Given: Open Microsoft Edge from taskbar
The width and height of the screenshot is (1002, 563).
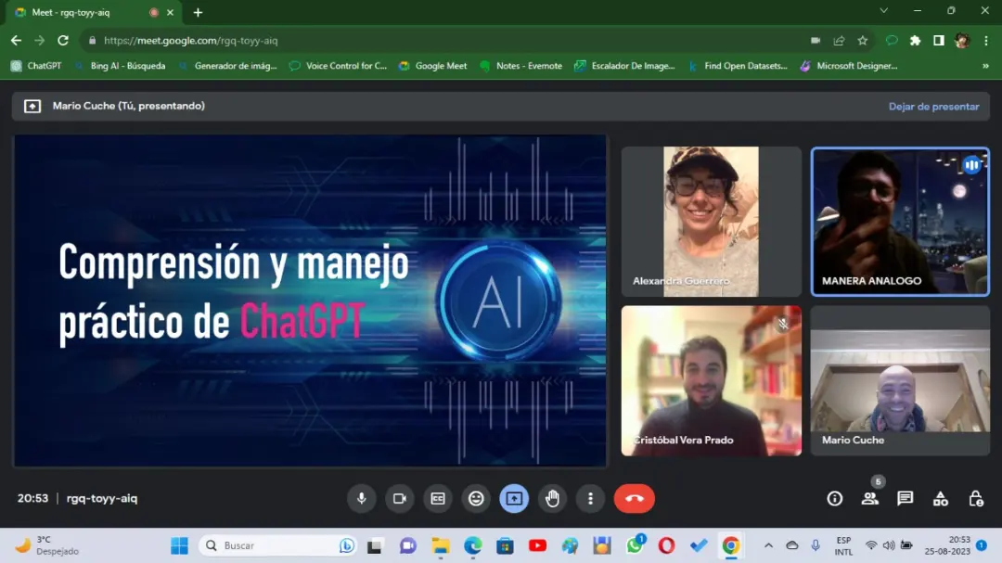Looking at the screenshot, I should [x=473, y=545].
